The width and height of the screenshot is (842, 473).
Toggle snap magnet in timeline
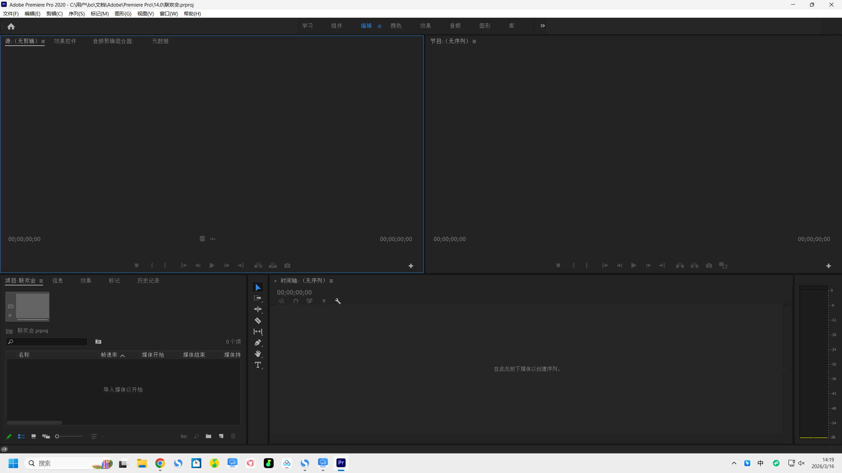tap(296, 301)
